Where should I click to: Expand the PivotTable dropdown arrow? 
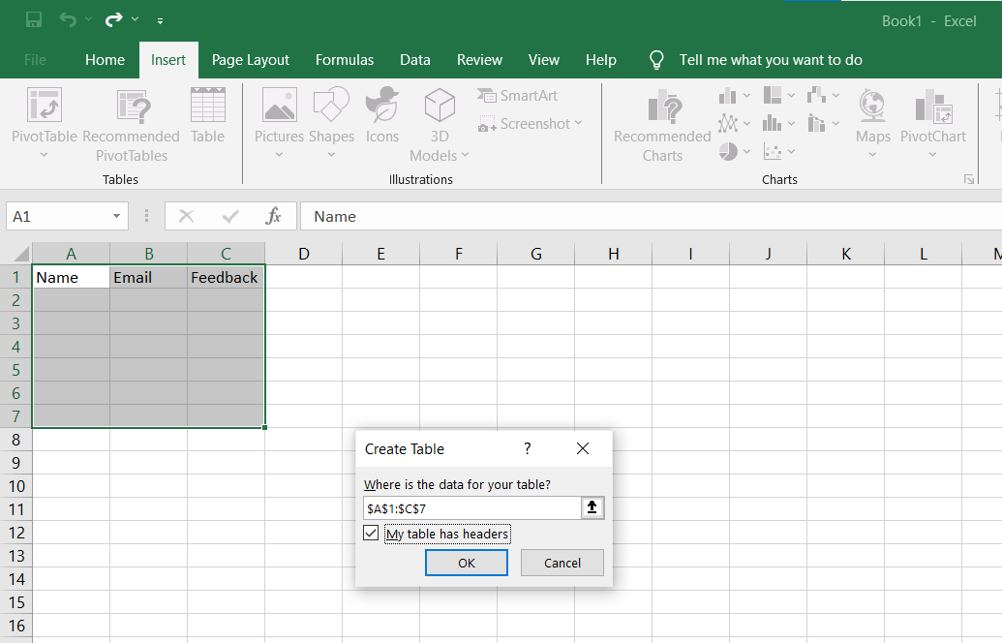pos(45,155)
